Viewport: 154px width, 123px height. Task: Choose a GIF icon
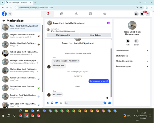61,103
